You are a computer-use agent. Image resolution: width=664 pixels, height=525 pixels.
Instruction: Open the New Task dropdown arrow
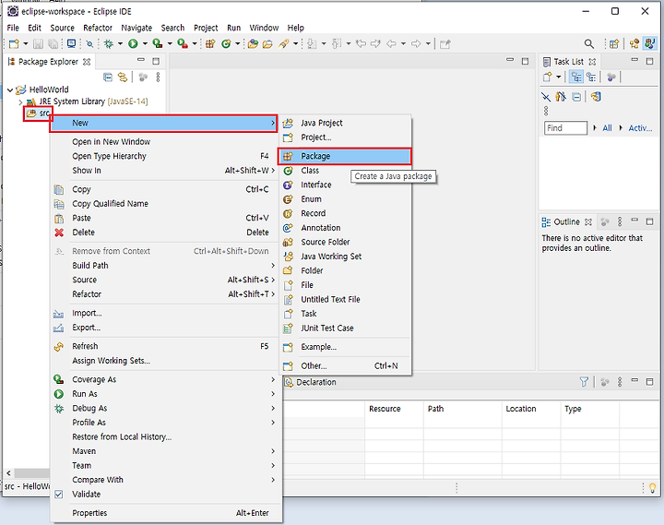tap(559, 78)
